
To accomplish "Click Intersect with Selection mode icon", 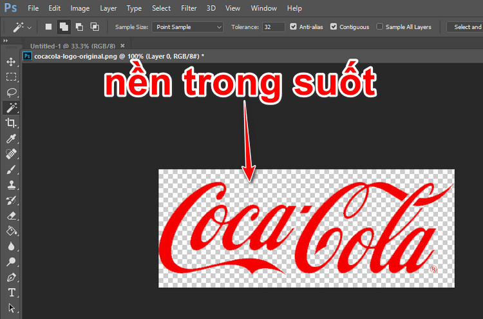I will 95,27.
